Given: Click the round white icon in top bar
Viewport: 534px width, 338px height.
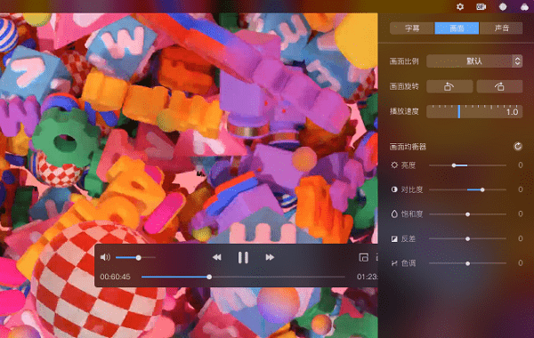Looking at the screenshot, I should click(x=503, y=7).
